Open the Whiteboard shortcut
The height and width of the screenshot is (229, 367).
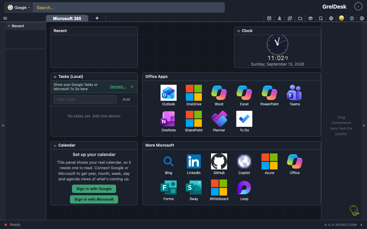click(x=219, y=187)
